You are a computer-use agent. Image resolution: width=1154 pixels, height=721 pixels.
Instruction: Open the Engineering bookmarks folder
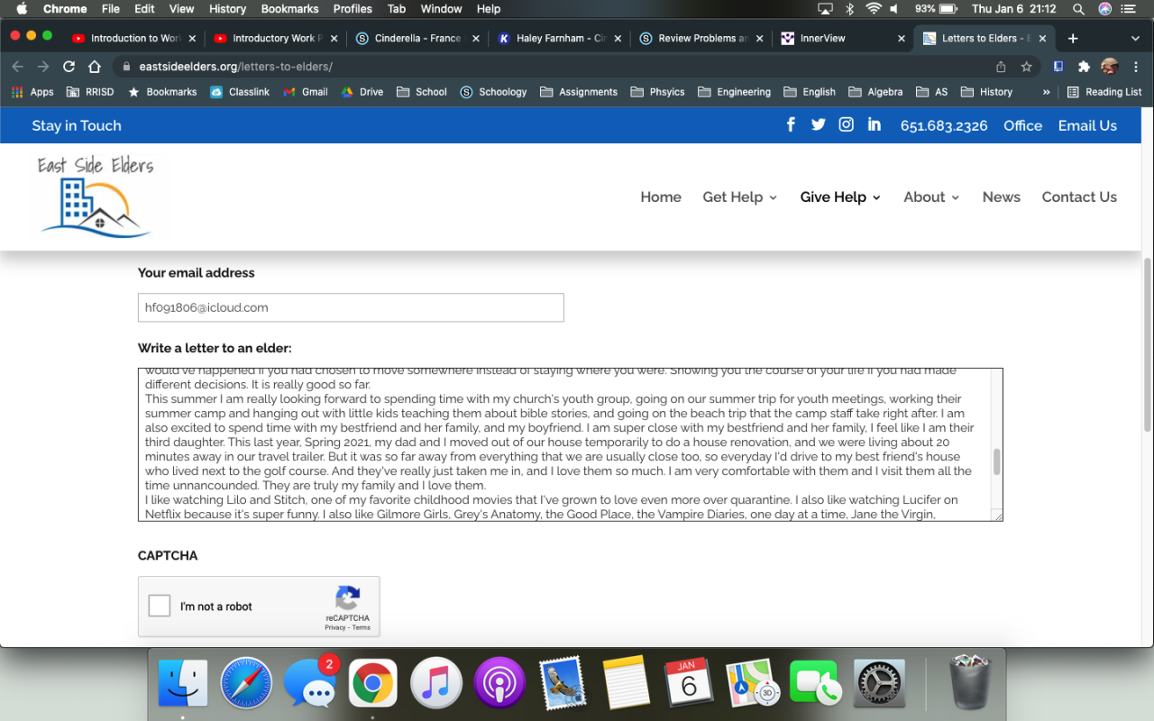734,92
